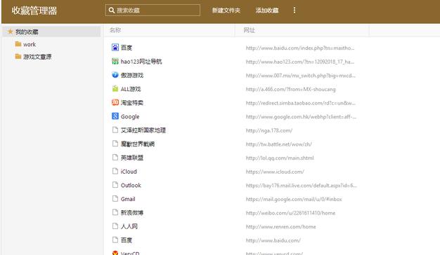Viewport: 440px width, 255px height.
Task: Click the blue Google bookmark favicon
Action: (x=115, y=116)
